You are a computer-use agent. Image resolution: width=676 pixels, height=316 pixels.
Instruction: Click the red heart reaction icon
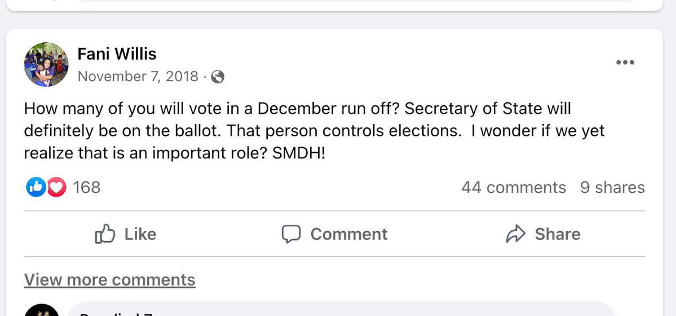(56, 188)
